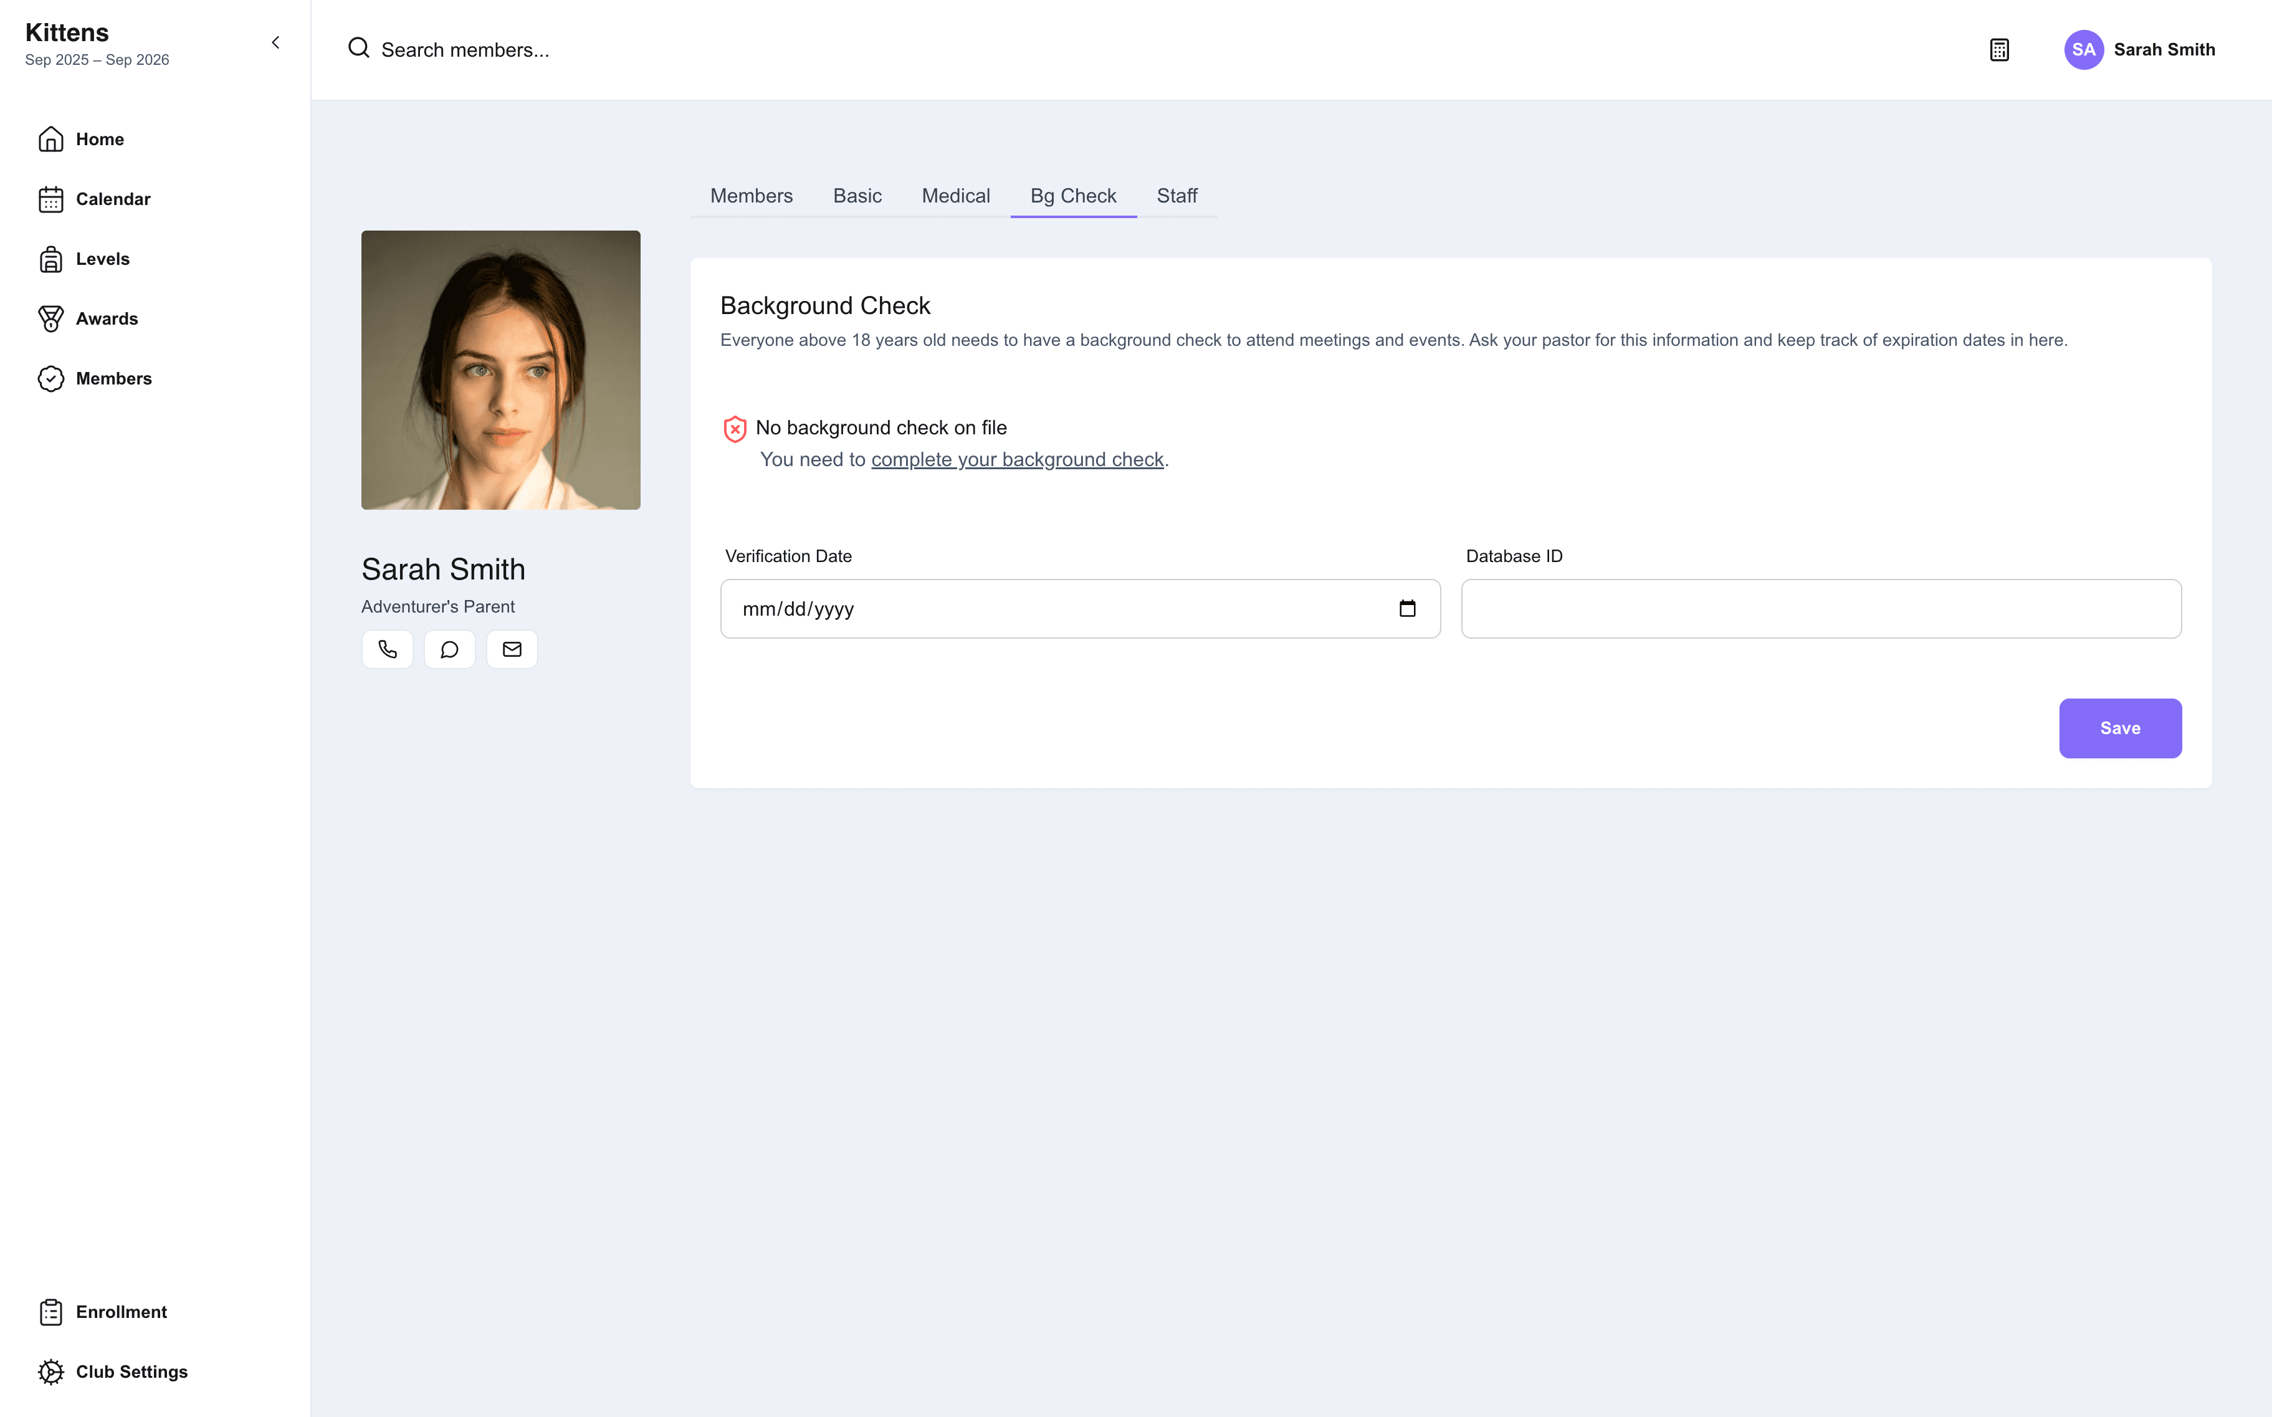Image resolution: width=2272 pixels, height=1417 pixels.
Task: Click the chat message bubble icon
Action: 450,649
